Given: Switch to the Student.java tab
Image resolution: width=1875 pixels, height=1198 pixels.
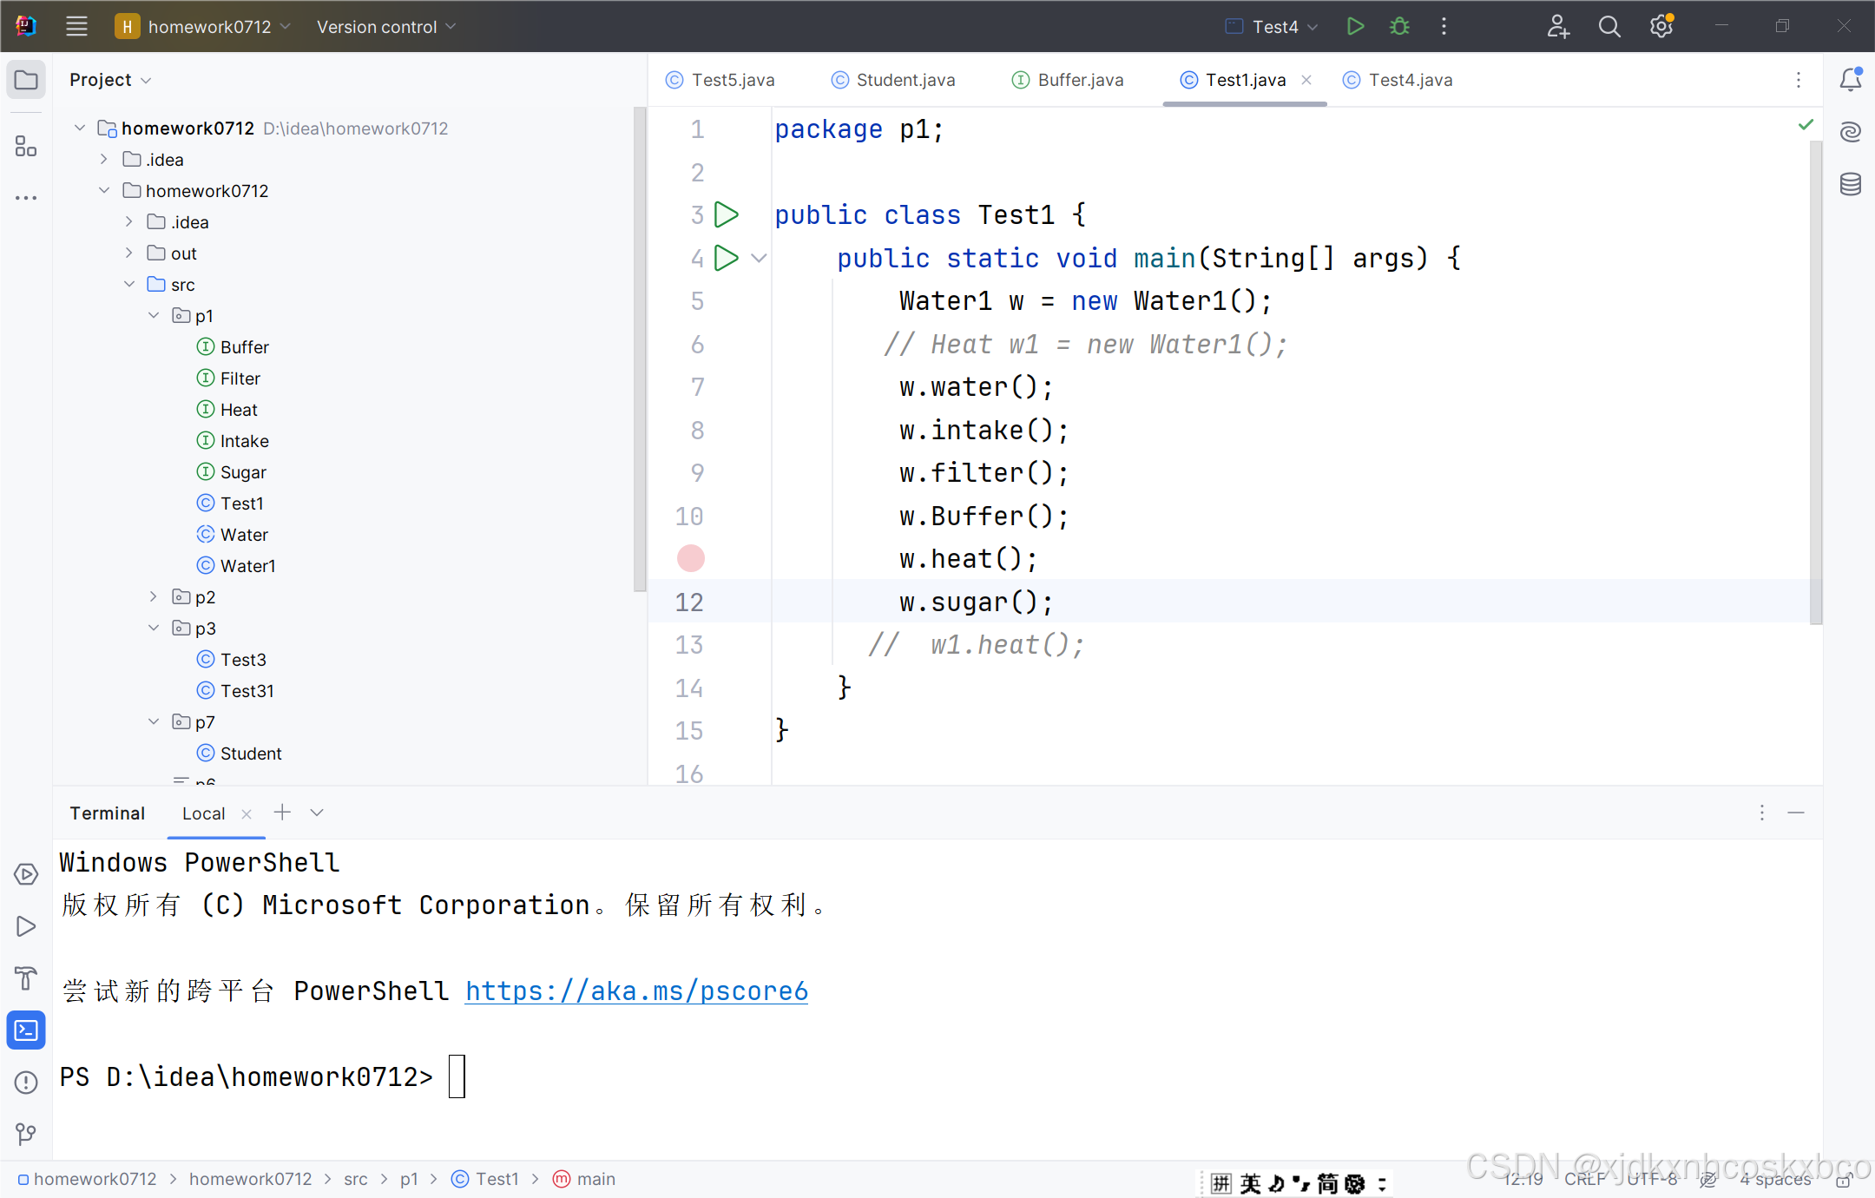Looking at the screenshot, I should (904, 79).
